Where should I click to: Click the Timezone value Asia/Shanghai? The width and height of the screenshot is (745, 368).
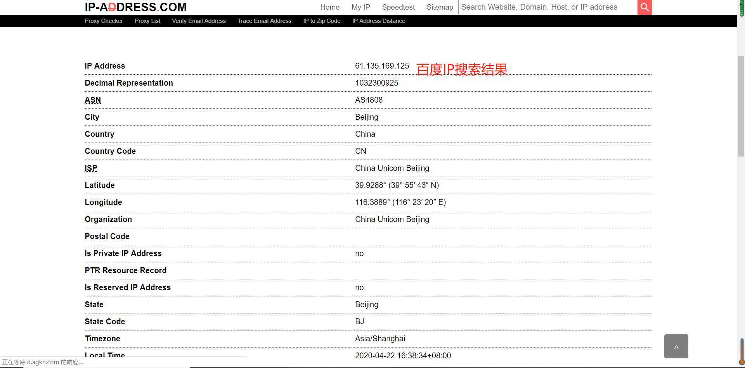(x=380, y=339)
